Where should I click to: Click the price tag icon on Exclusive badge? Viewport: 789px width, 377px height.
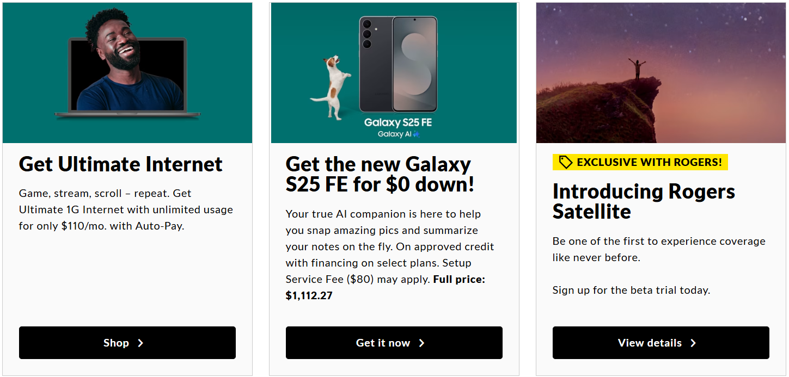(x=566, y=162)
